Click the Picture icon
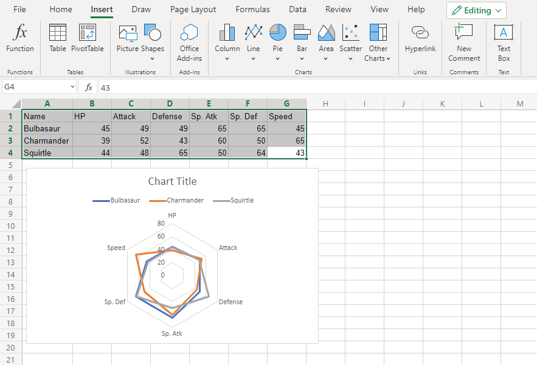This screenshot has height=365, width=537. [128, 39]
